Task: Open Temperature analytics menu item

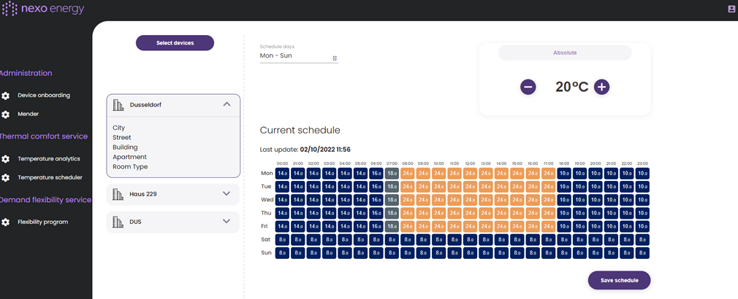Action: pyautogui.click(x=49, y=158)
